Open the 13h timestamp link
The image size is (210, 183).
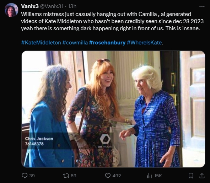[72, 6]
